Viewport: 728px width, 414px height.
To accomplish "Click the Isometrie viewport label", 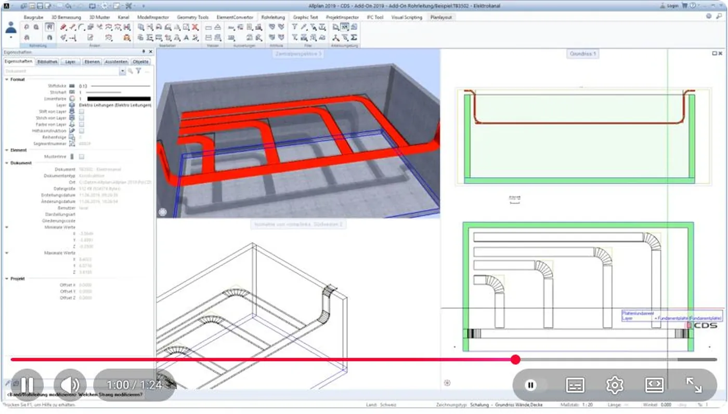I will (298, 224).
